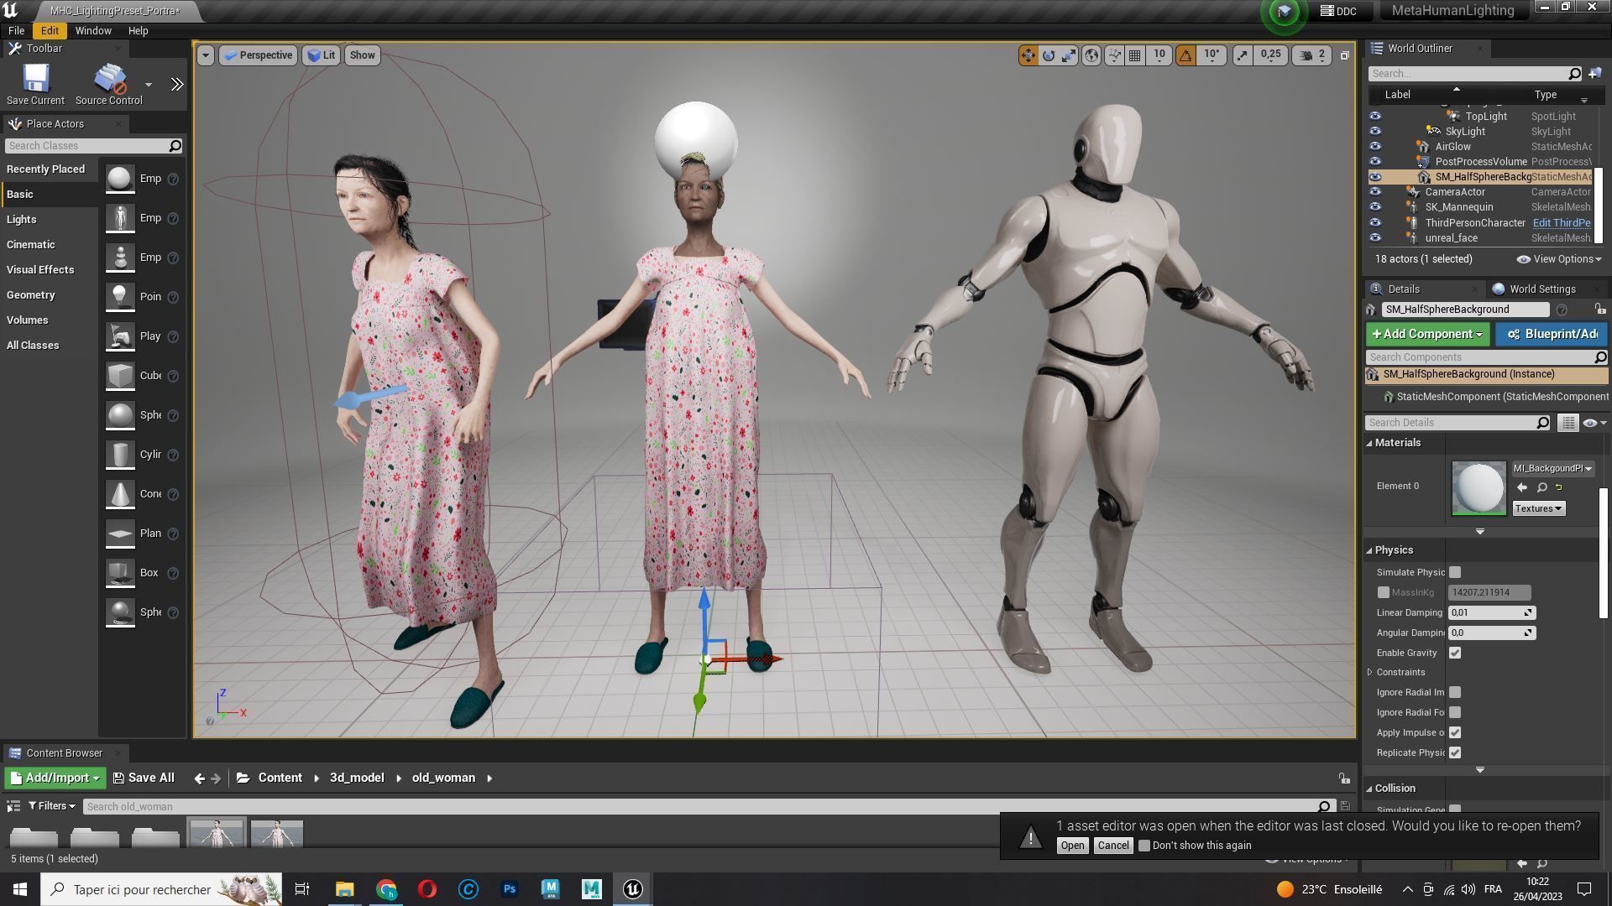
Task: Open camera speed dropdown in viewport
Action: point(1311,55)
